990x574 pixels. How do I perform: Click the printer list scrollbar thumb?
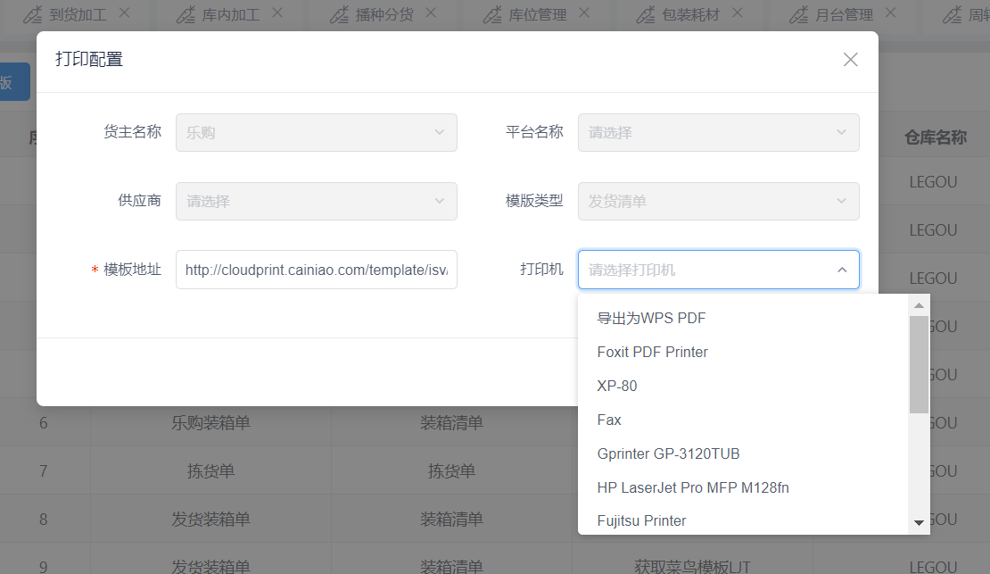[919, 365]
